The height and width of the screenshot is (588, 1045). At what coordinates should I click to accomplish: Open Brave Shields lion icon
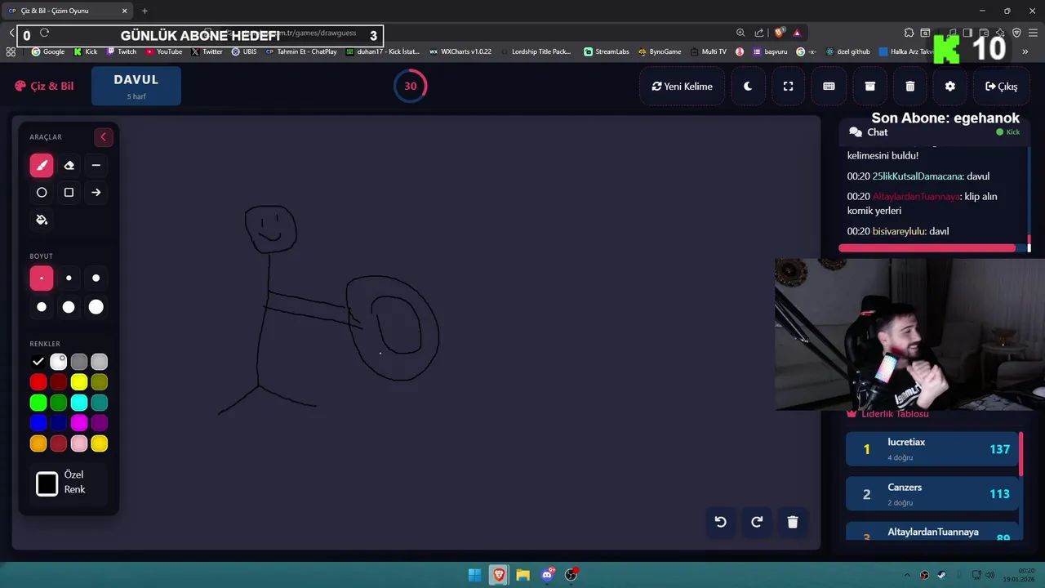click(779, 33)
